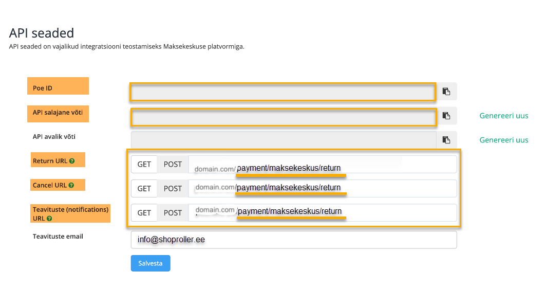Copy the API avalik võti value
Image resolution: width=544 pixels, height=289 pixels.
(x=446, y=140)
